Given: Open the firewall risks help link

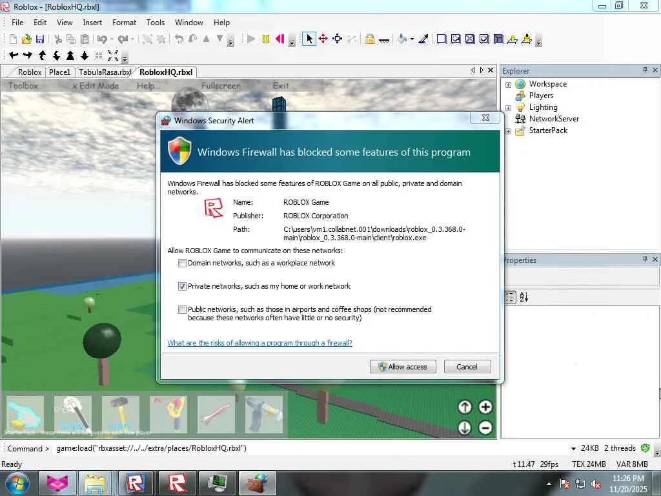Looking at the screenshot, I should click(259, 343).
